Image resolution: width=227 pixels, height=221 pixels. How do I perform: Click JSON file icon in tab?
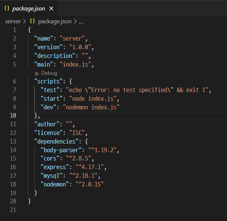[7, 8]
